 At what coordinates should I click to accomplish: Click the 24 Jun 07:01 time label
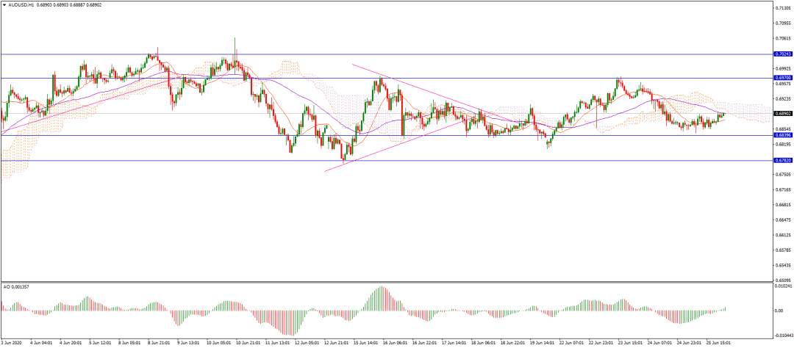[x=660, y=342]
